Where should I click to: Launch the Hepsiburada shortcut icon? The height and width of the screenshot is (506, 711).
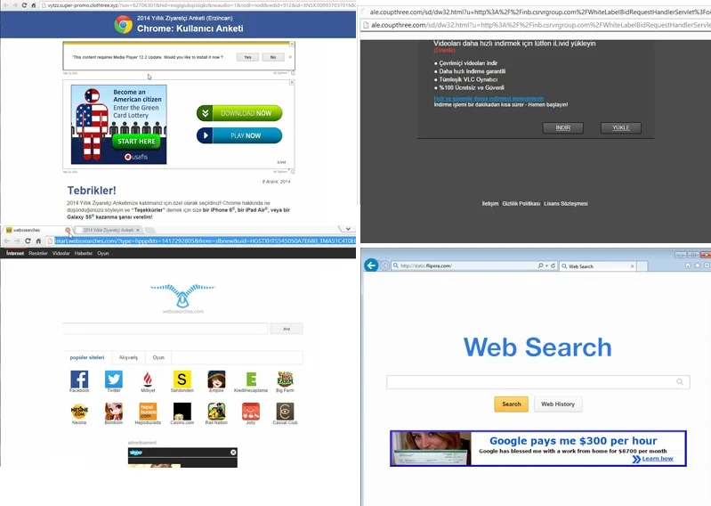[148, 412]
